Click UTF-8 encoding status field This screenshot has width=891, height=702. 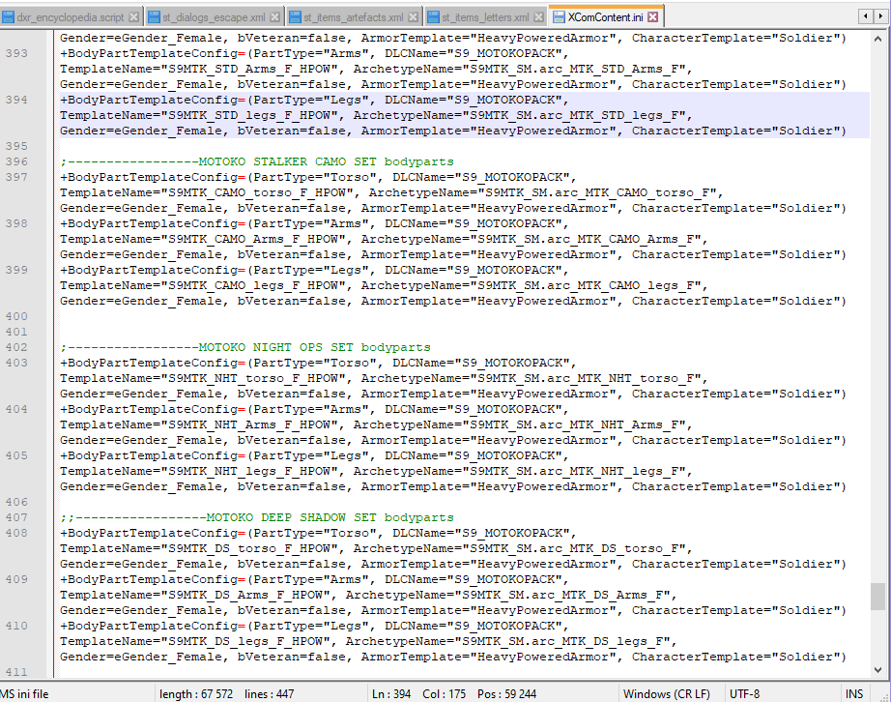[744, 694]
